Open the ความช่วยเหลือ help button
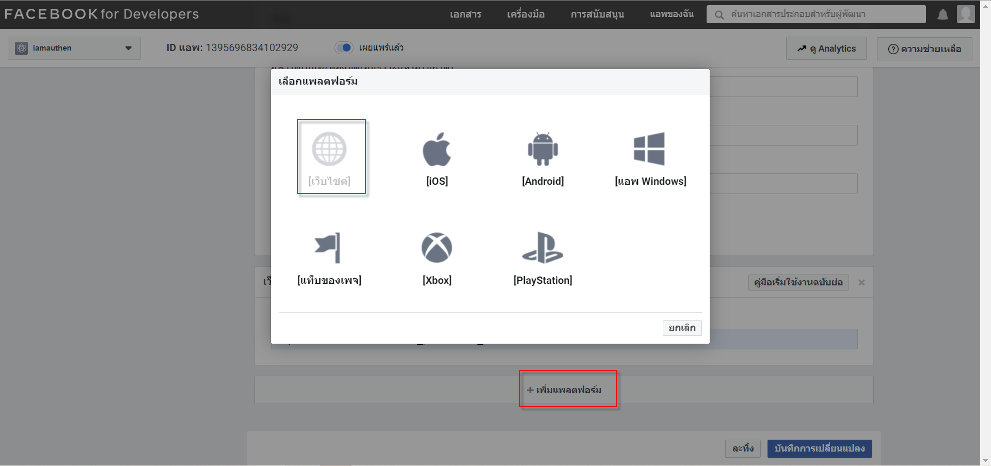 924,49
